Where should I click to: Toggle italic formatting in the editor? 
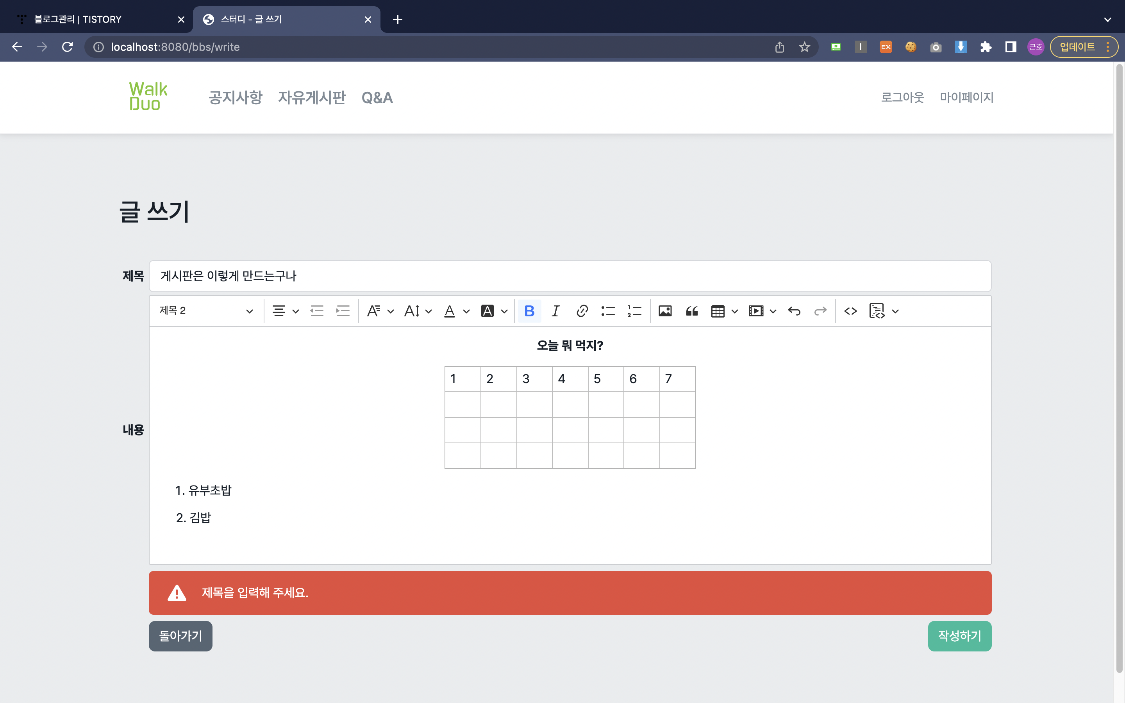tap(555, 311)
